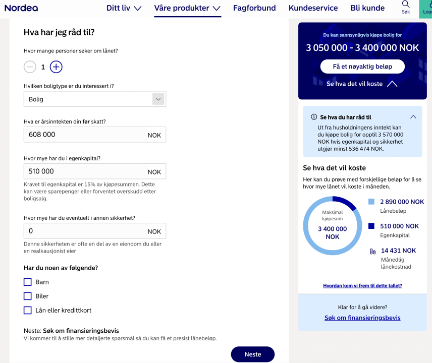The image size is (432, 363).
Task: Click the plus button to add applicant
Action: point(56,67)
